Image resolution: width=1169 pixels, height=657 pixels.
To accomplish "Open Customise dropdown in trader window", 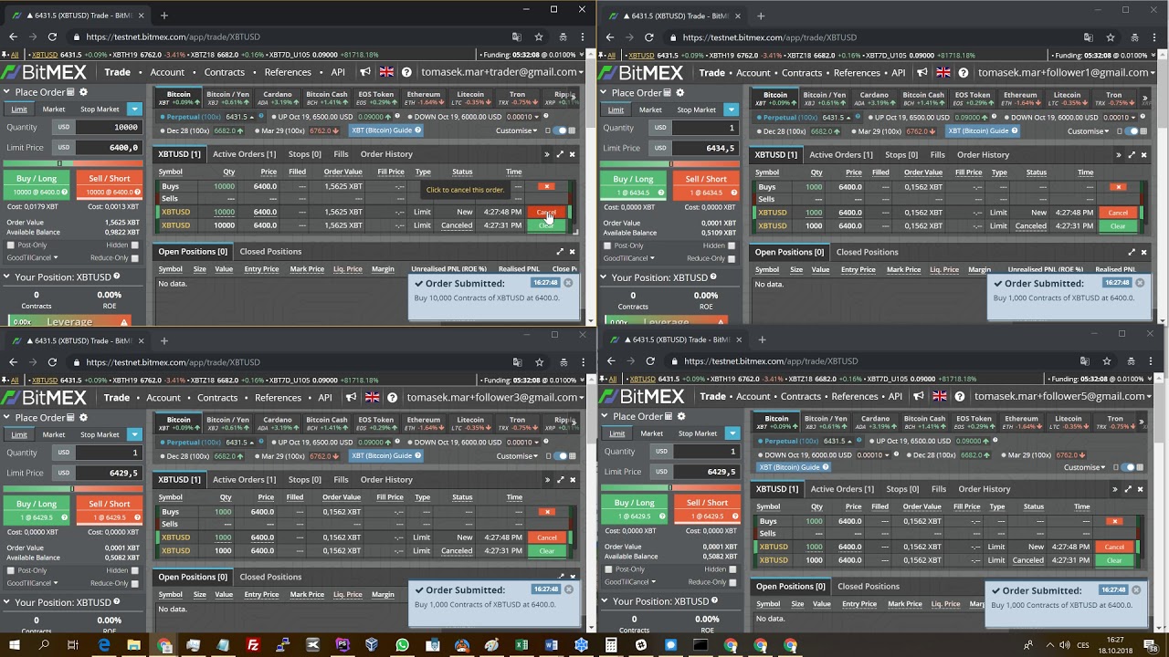I will [517, 130].
